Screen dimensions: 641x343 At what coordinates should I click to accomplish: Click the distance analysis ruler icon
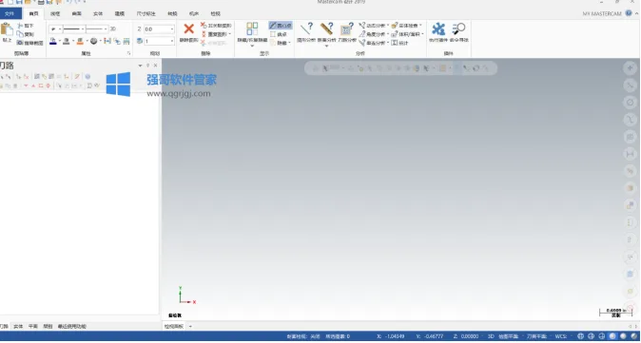[326, 29]
